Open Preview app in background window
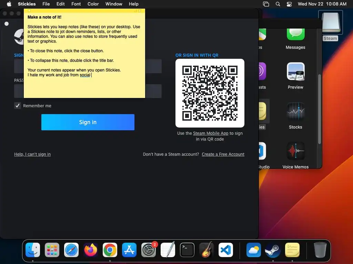 pos(295,71)
